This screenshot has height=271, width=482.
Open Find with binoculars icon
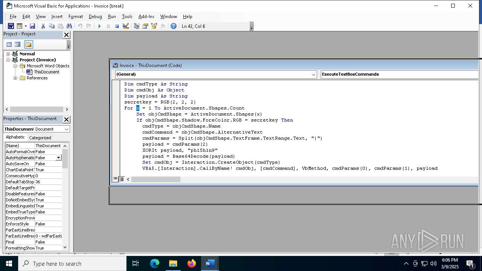coord(69,26)
